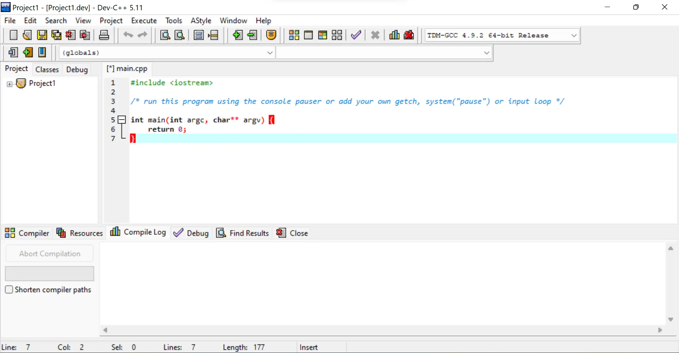Open the Execute menu
The image size is (679, 353).
click(x=144, y=21)
